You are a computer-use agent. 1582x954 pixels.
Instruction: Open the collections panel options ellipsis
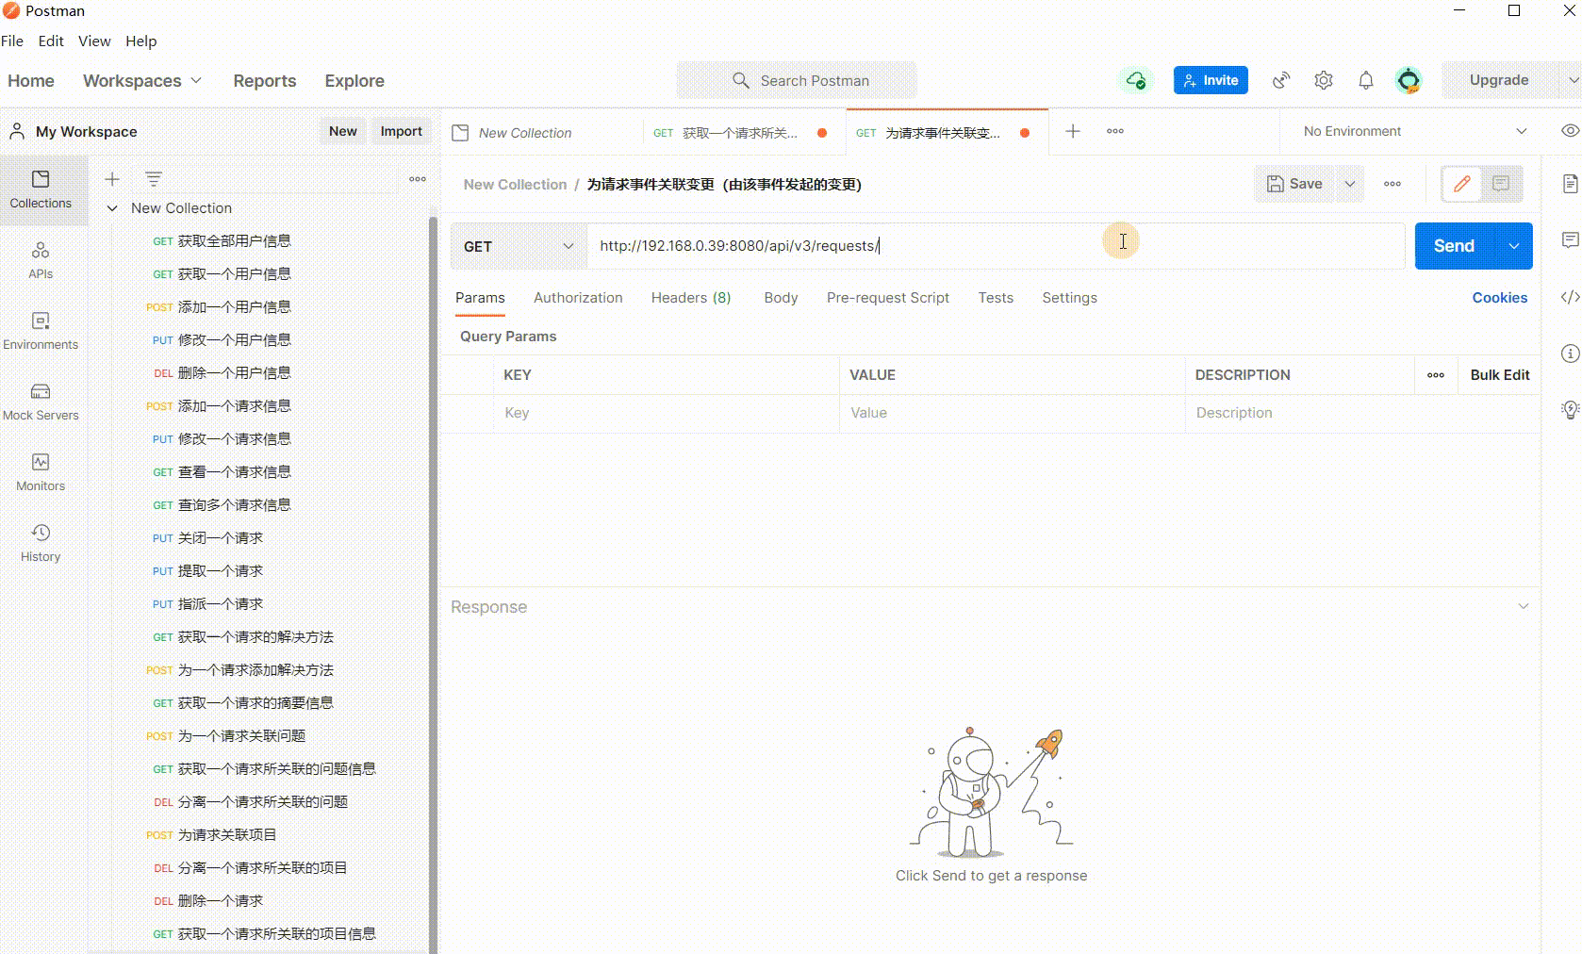[418, 178]
